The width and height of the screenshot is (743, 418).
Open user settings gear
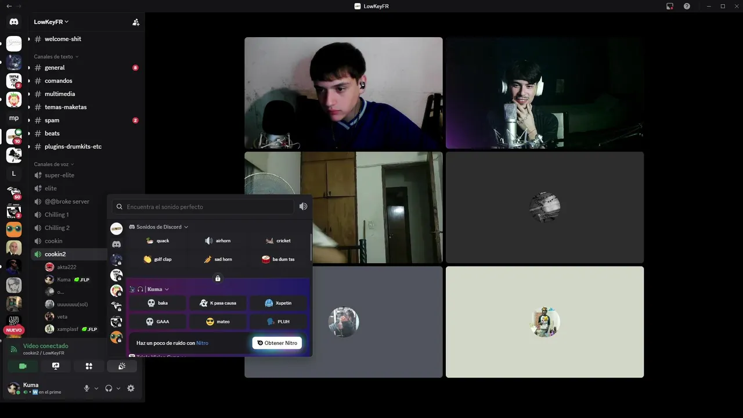pos(131,388)
